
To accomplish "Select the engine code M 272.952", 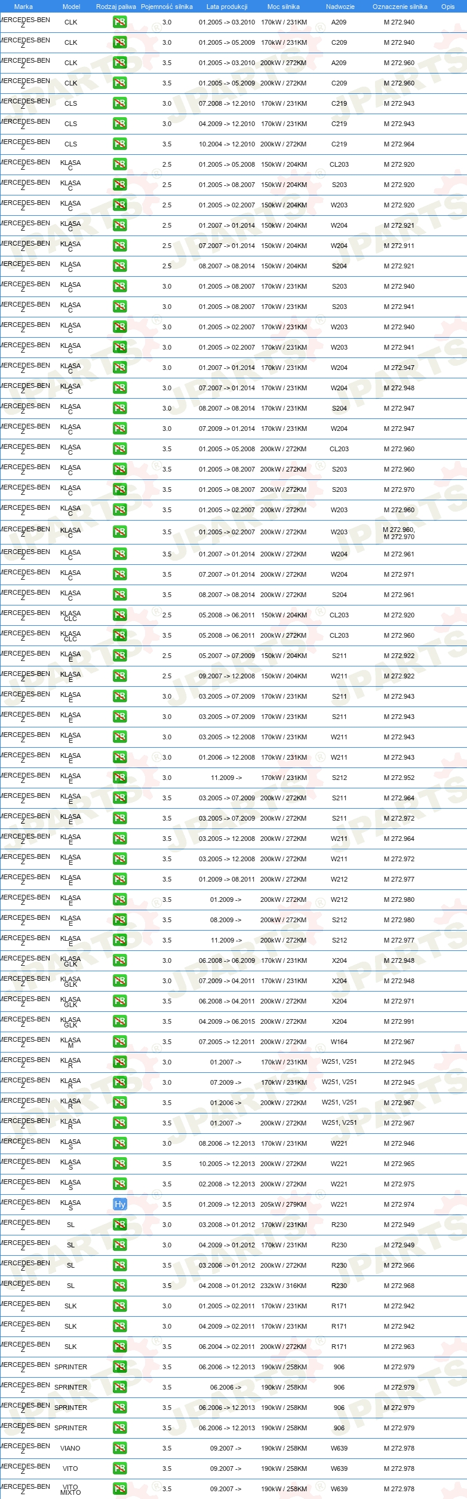I will pos(399,778).
